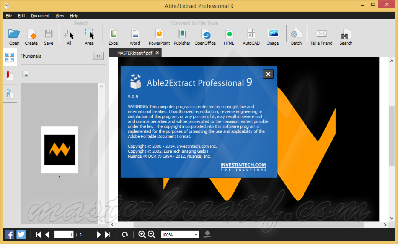The width and height of the screenshot is (398, 244).
Task: Go to next page
Action: click(x=99, y=234)
